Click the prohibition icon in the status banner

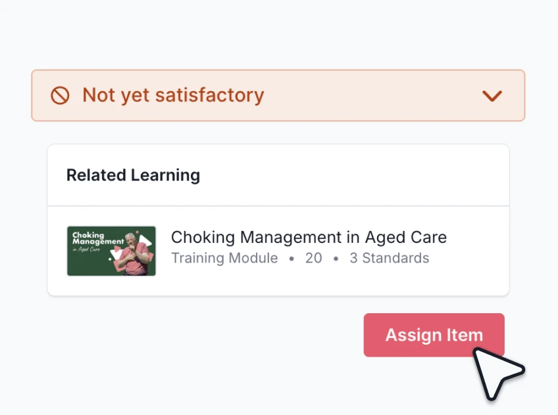click(x=61, y=95)
